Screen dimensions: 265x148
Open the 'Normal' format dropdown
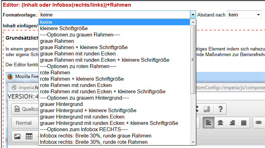[25, 123]
